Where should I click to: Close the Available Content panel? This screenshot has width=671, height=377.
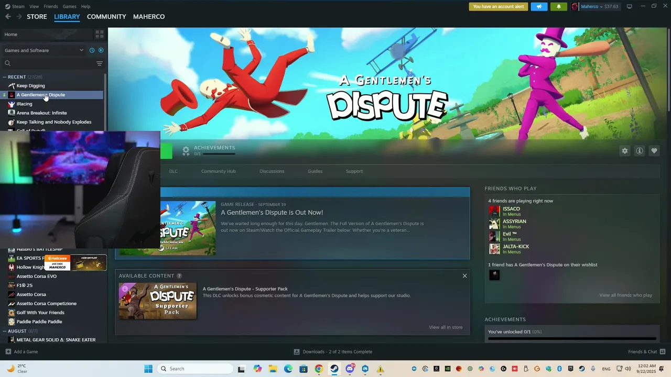click(464, 276)
